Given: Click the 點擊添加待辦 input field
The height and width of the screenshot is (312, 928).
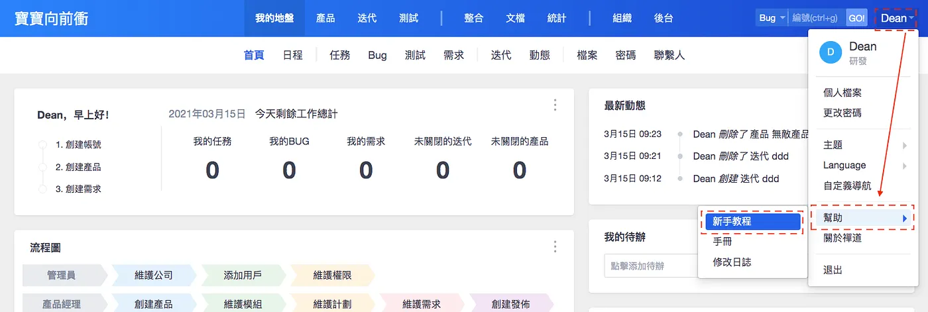Looking at the screenshot, I should (650, 266).
